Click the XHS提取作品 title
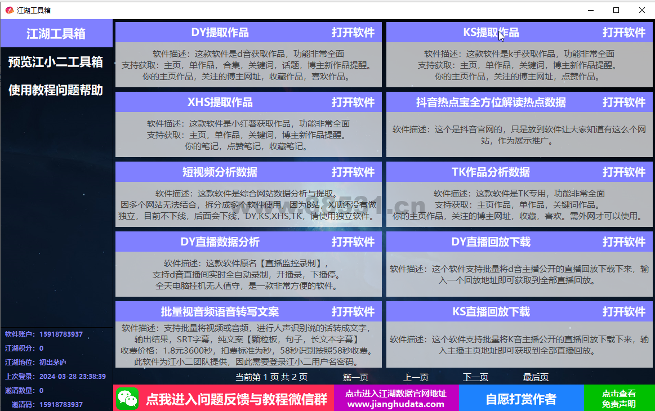This screenshot has height=411, width=655. click(220, 102)
